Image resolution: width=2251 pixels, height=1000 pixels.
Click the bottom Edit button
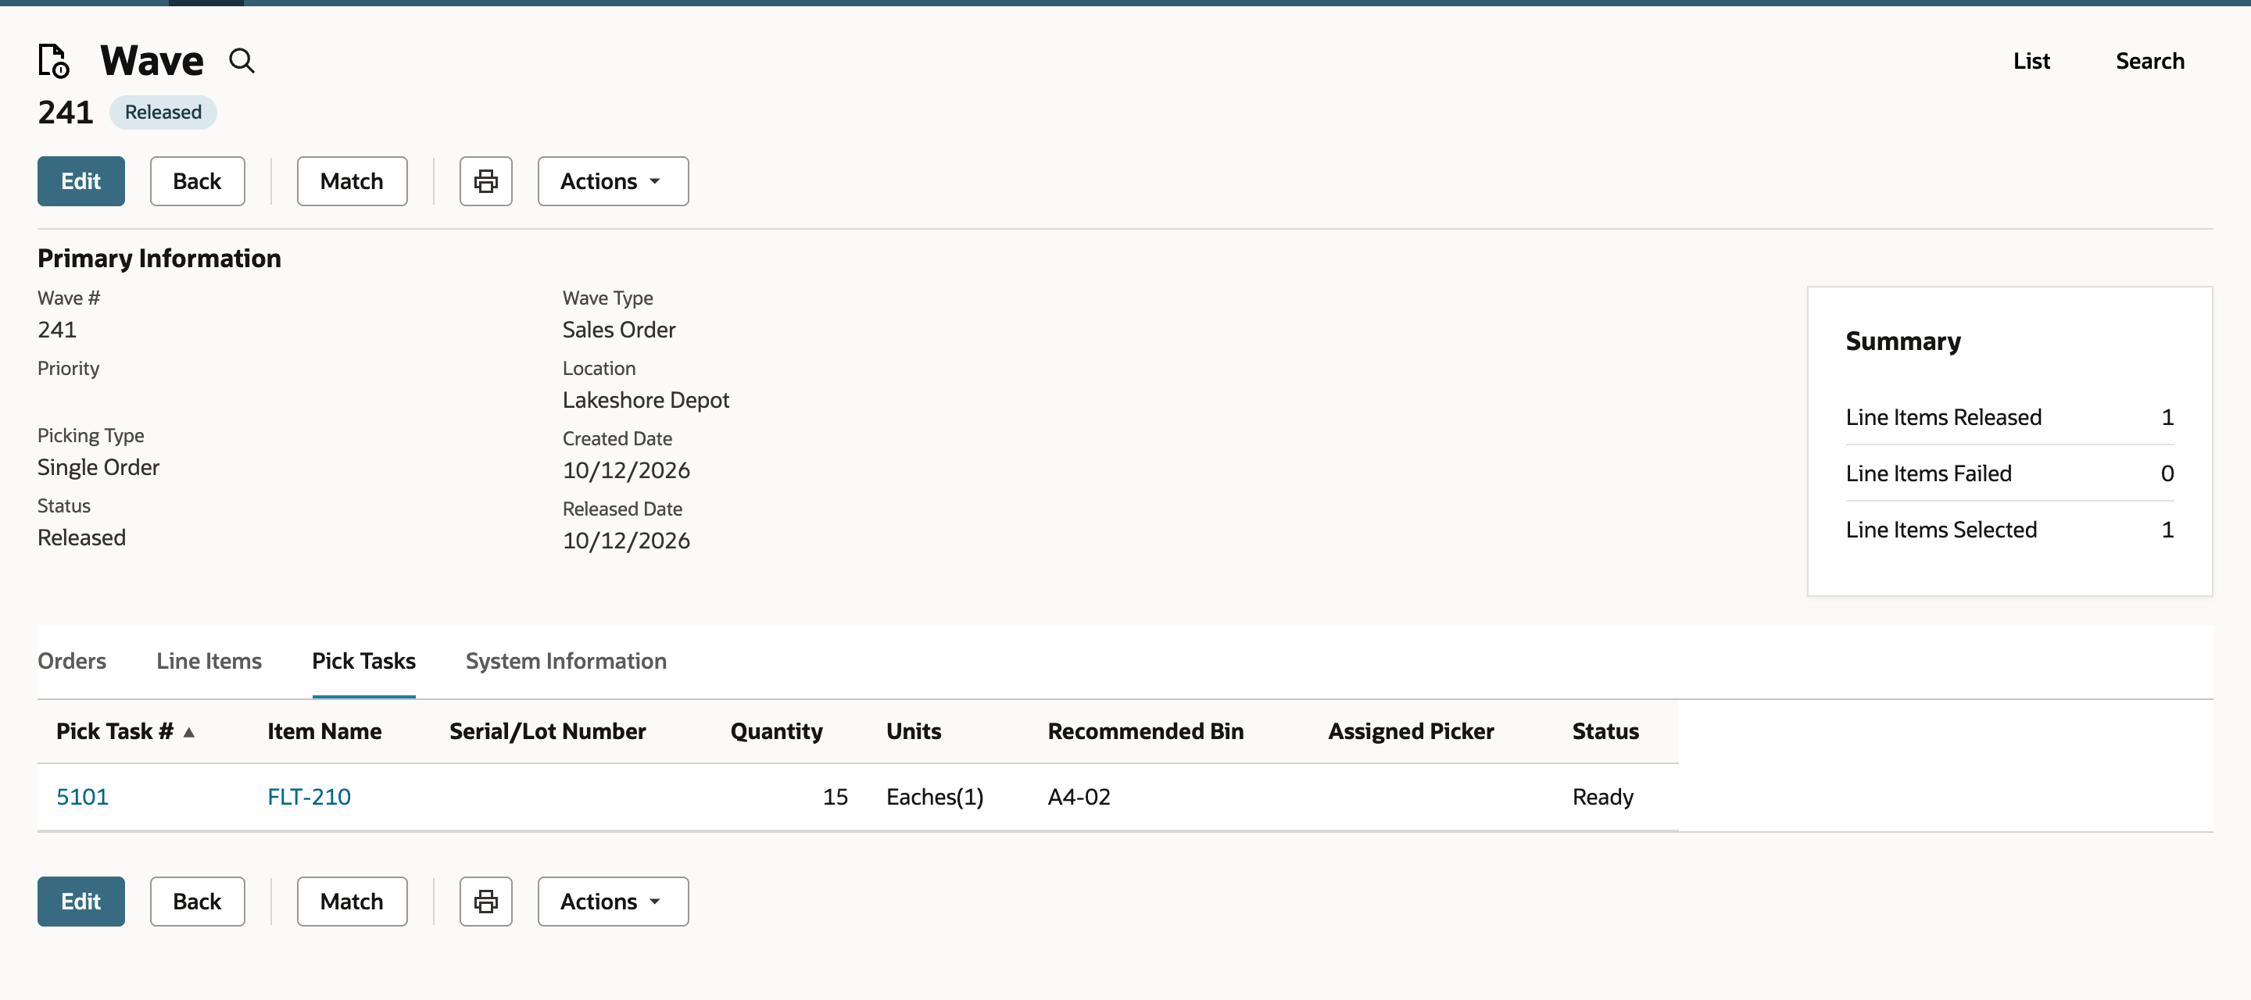[x=81, y=902]
